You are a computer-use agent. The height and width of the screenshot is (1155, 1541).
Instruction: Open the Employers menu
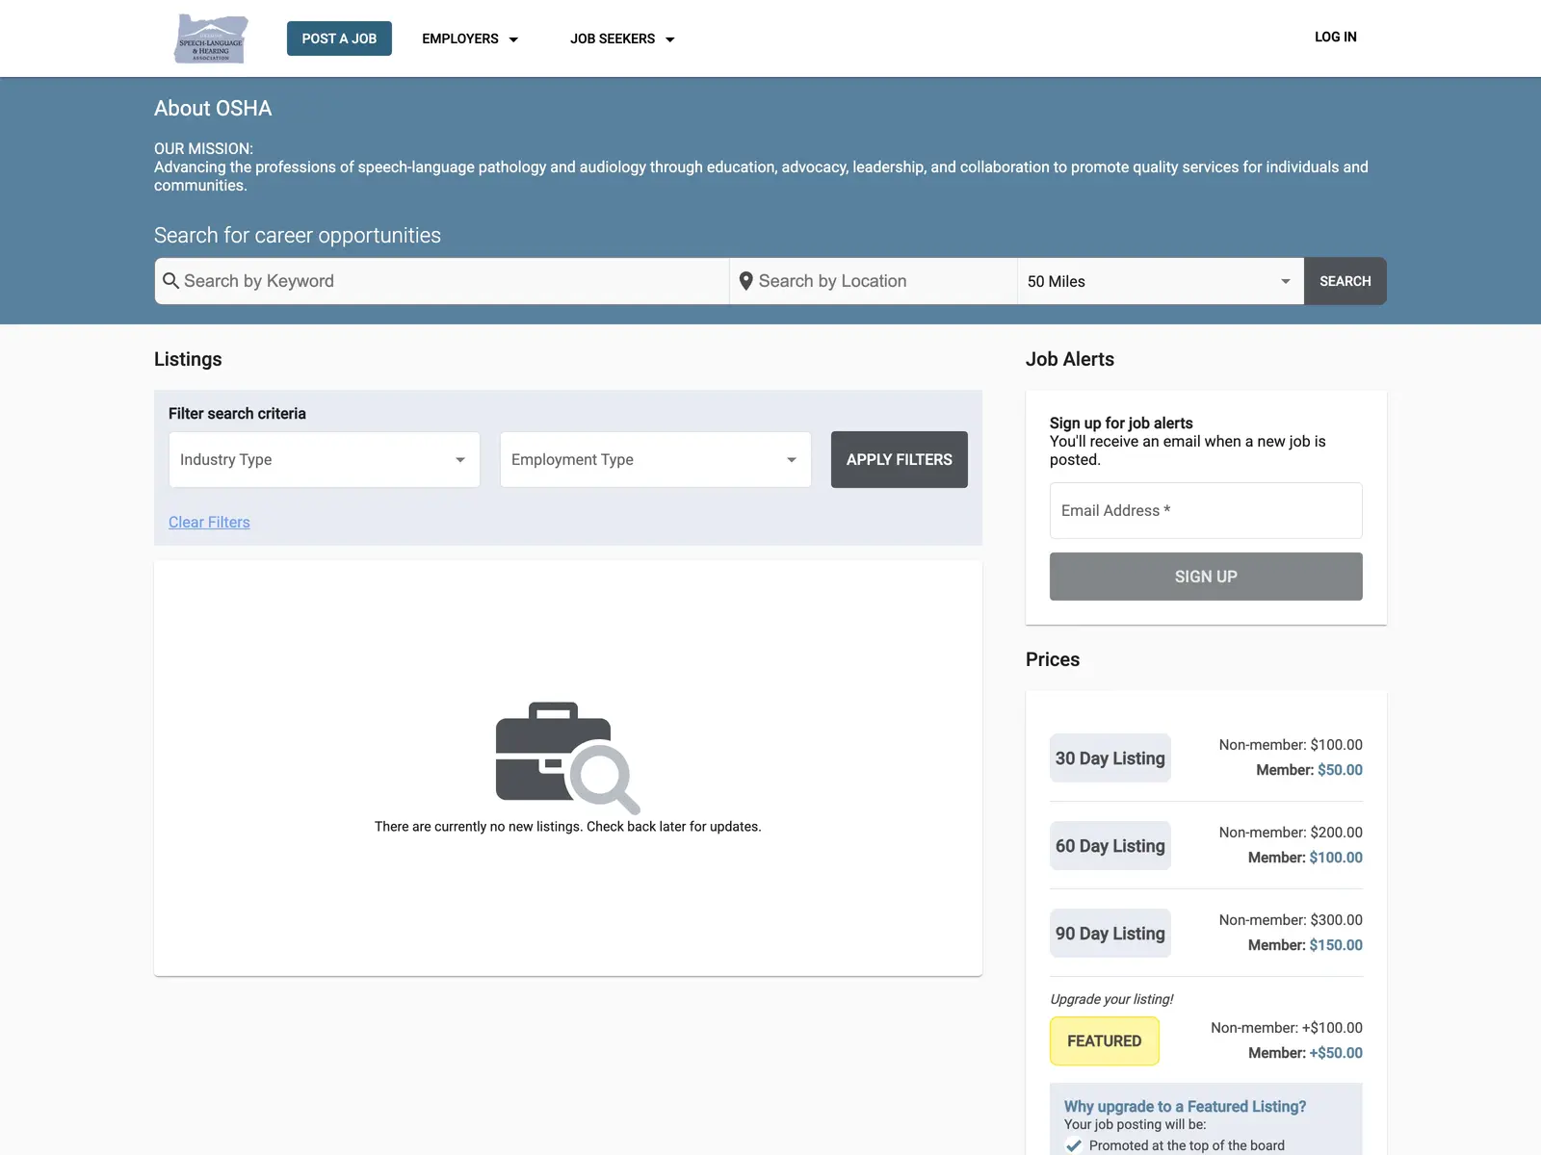point(470,38)
